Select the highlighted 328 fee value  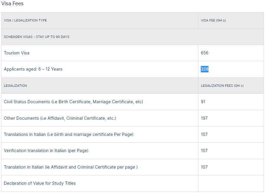point(204,69)
